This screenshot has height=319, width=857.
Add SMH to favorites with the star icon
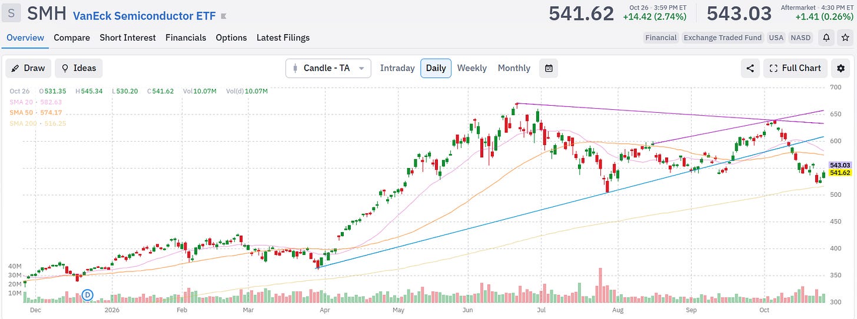click(x=845, y=38)
